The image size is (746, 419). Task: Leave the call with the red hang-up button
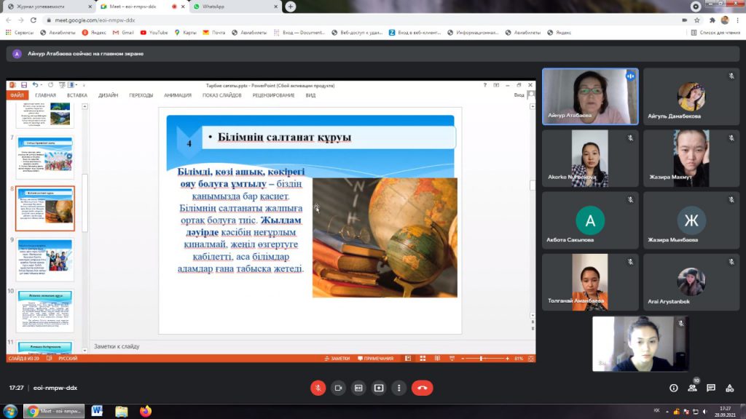point(422,388)
